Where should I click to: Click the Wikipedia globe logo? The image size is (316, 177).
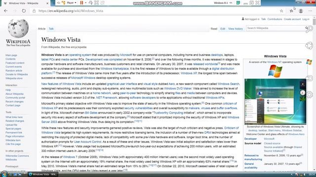pyautogui.click(x=18, y=29)
